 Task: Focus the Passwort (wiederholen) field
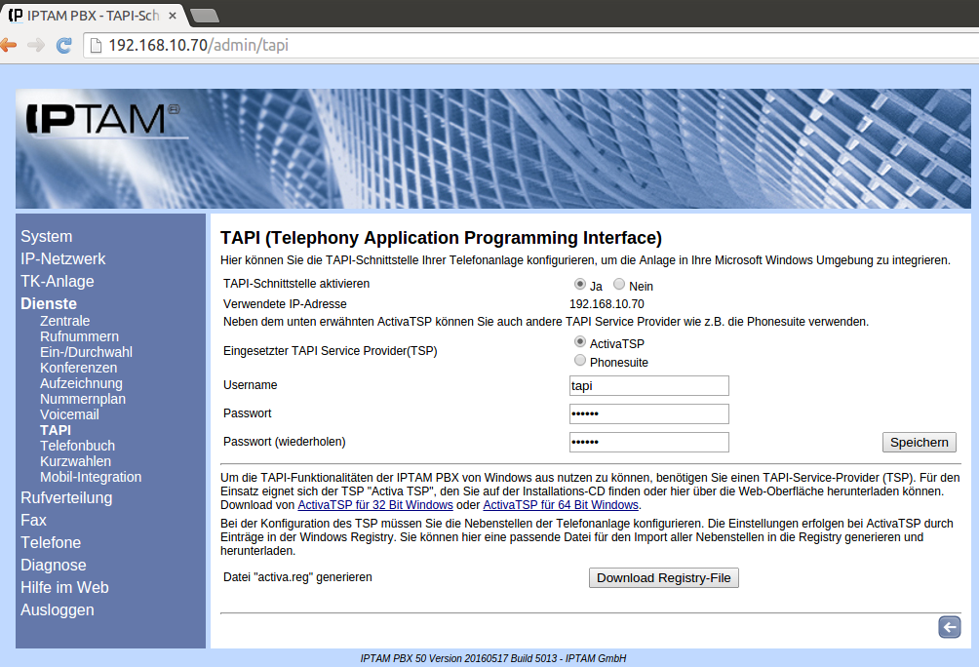coord(648,443)
